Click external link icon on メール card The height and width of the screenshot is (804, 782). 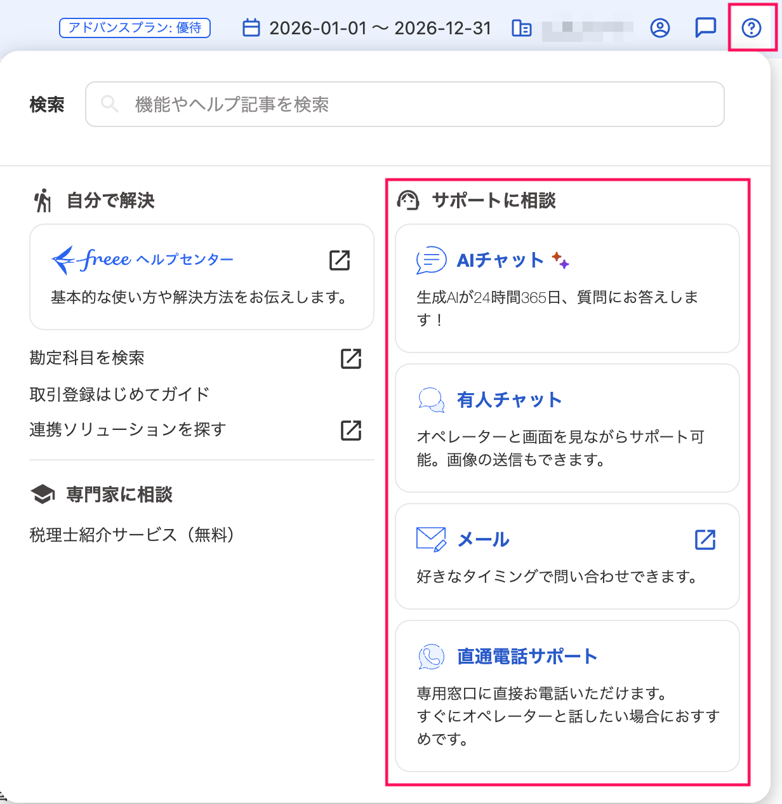(x=705, y=540)
